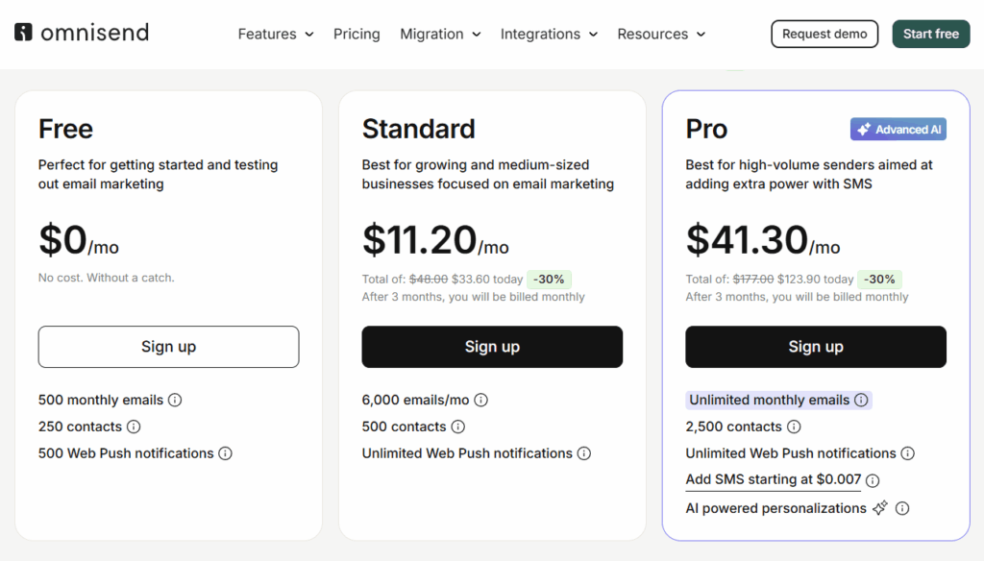Click 'Unlimited monthly emails' highlighted text
The width and height of the screenshot is (984, 561).
point(770,400)
